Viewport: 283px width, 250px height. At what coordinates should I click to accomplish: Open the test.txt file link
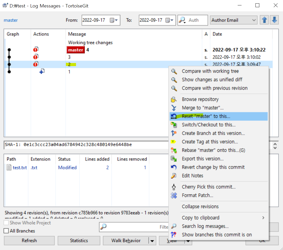point(20,168)
